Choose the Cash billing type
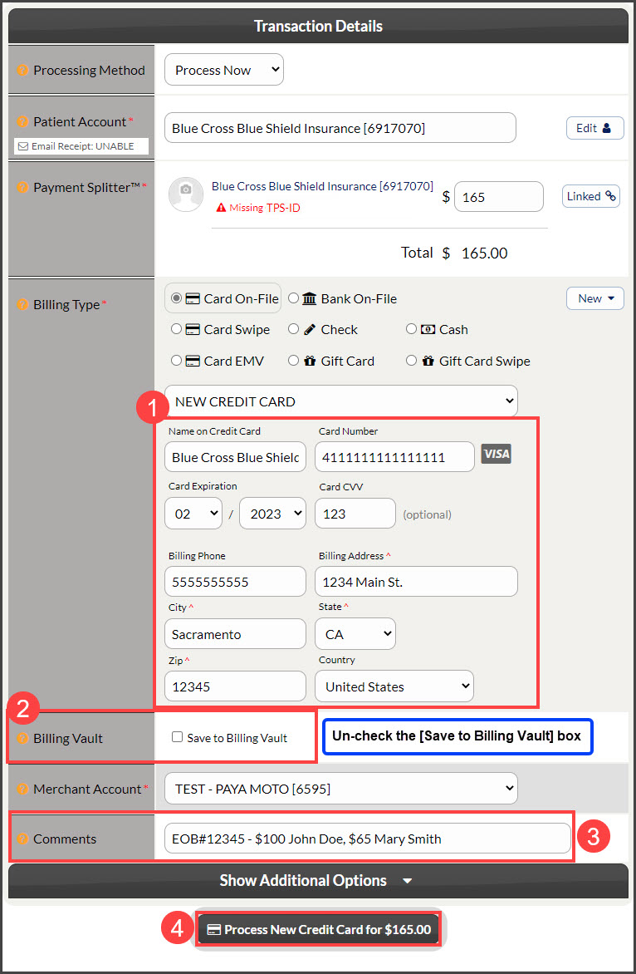 411,329
